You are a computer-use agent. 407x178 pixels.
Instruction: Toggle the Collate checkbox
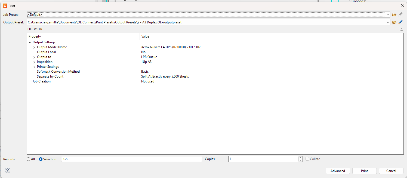point(307,159)
